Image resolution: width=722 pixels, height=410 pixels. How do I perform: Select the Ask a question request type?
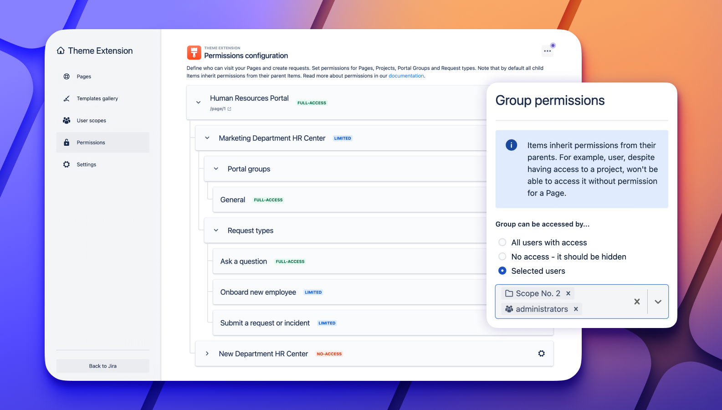(350, 261)
